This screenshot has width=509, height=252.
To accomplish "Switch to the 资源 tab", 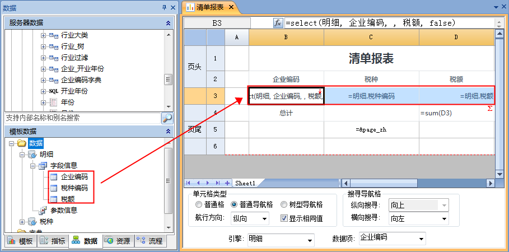I will (117, 241).
